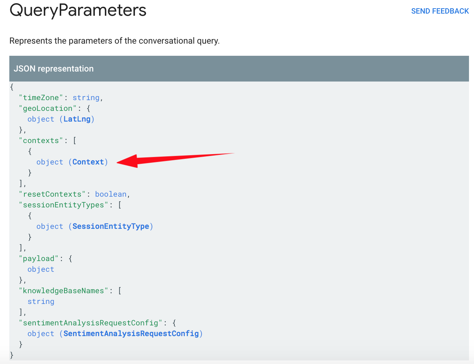474x364 pixels.
Task: Click the description sentence about conversational query
Action: pyautogui.click(x=115, y=41)
